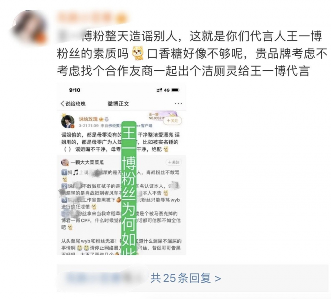Expand the 共25条回复 replies
Screen dimensions: 331x299
[185, 278]
